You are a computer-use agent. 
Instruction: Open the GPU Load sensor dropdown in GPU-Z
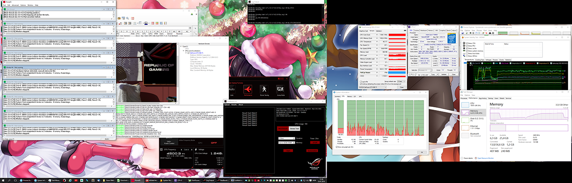point(377,56)
